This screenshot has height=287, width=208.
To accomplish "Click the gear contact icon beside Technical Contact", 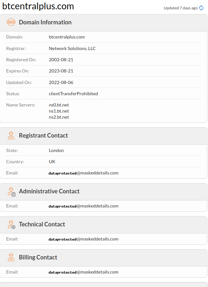I will [x=11, y=224].
